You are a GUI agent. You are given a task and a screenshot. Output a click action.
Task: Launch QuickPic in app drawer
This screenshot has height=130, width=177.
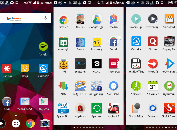(x=136, y=41)
